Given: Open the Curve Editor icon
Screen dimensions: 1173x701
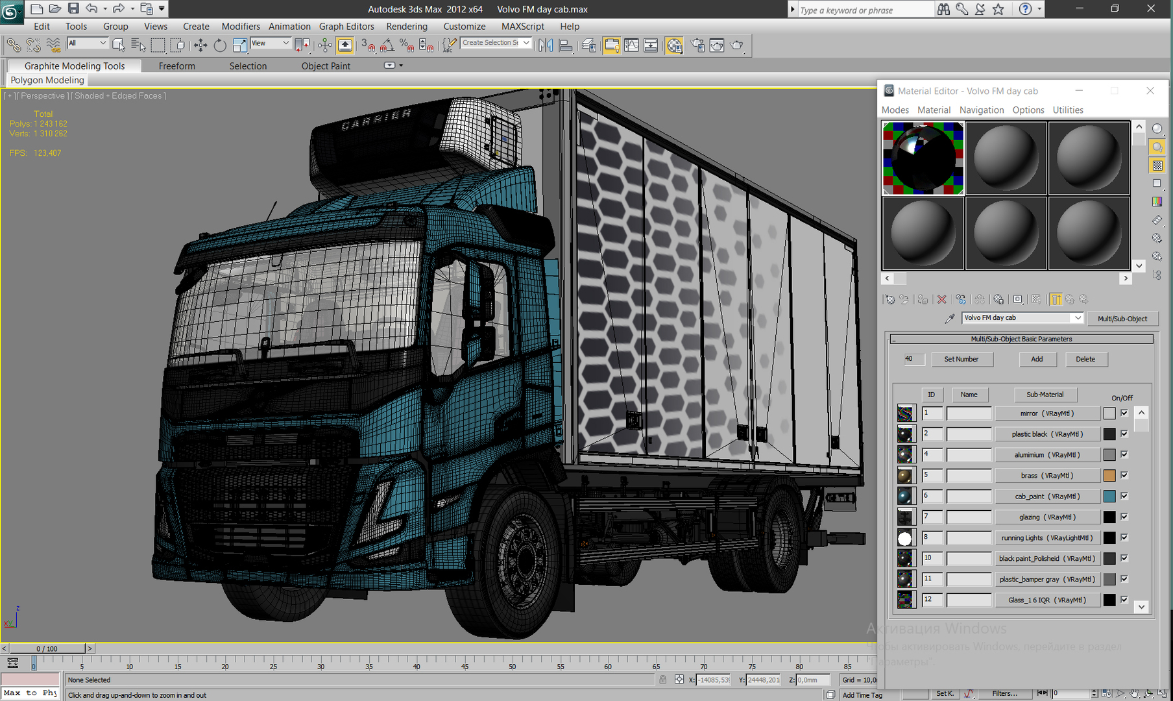Looking at the screenshot, I should pyautogui.click(x=631, y=45).
